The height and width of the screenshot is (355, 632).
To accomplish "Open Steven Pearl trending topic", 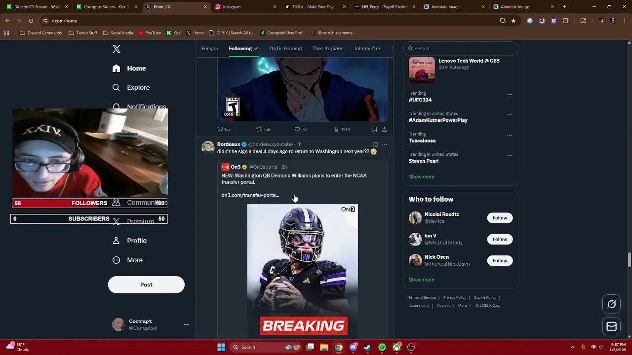I will point(424,161).
